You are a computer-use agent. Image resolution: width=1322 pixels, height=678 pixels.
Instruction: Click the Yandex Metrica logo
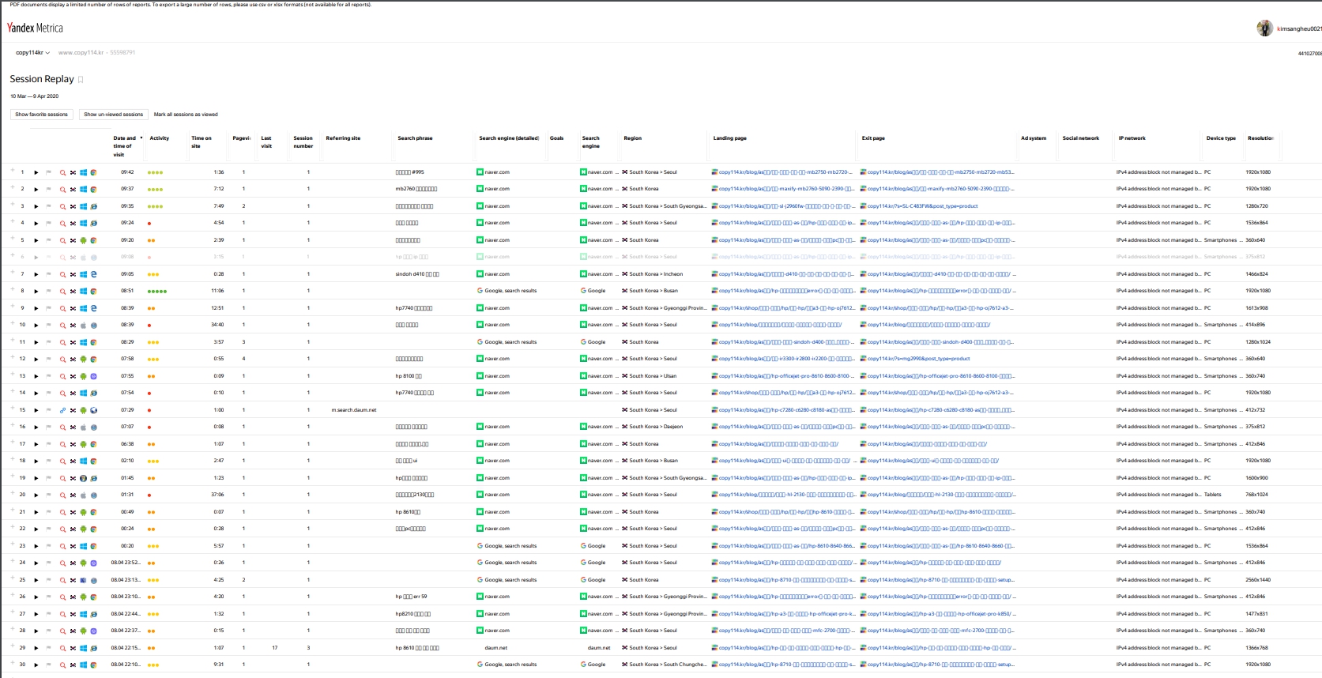35,28
